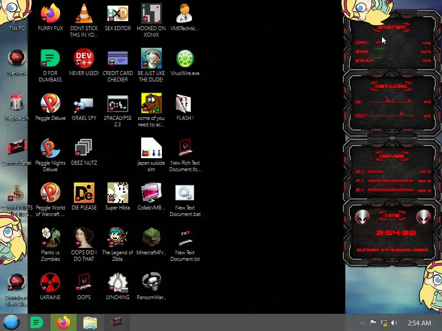
Task: Click the SYSTEM gadget header
Action: (x=391, y=28)
